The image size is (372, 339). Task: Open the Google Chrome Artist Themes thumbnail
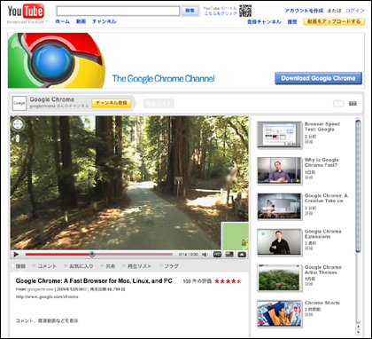click(279, 278)
